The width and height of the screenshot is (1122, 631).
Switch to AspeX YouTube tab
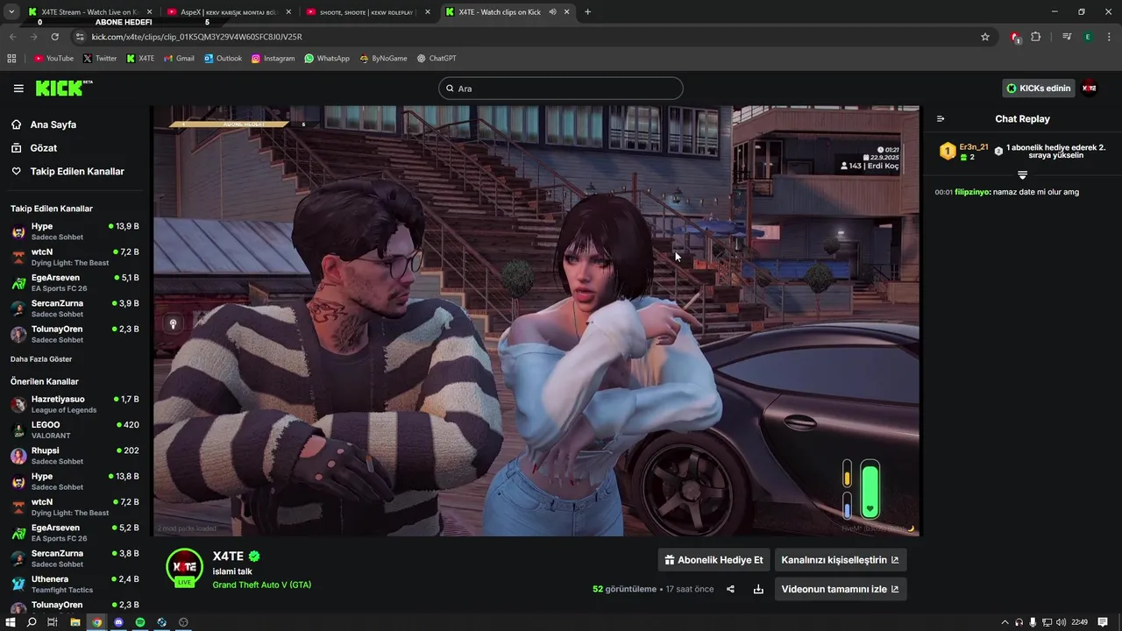tap(228, 12)
